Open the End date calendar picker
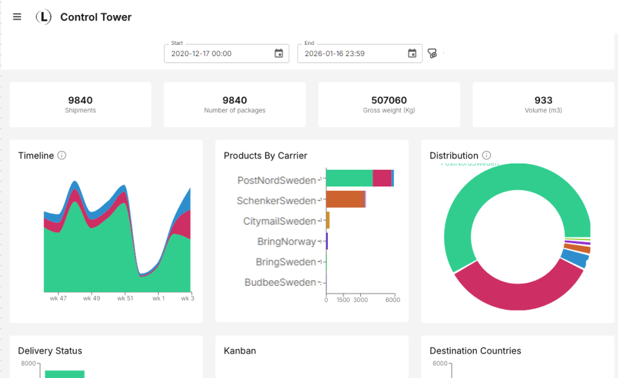The image size is (618, 378). [x=412, y=54]
